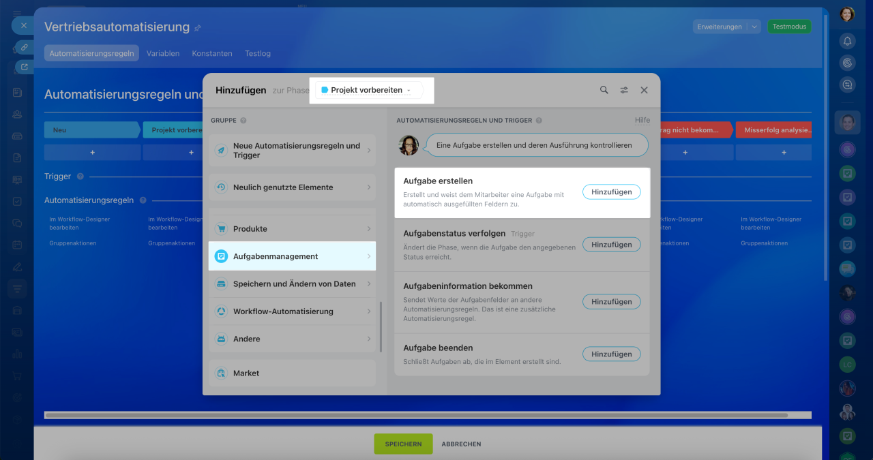Open the shopping cart icon in left menu
Image resolution: width=873 pixels, height=460 pixels.
(x=17, y=375)
